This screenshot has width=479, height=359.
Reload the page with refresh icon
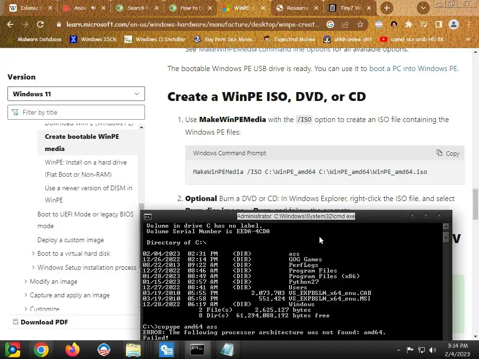[x=40, y=24]
